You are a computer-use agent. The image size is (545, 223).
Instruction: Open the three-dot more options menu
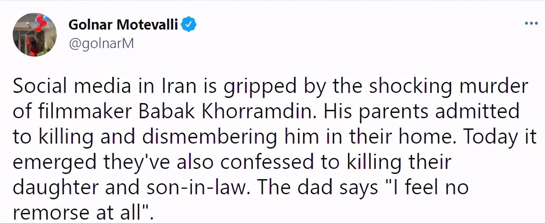click(531, 23)
